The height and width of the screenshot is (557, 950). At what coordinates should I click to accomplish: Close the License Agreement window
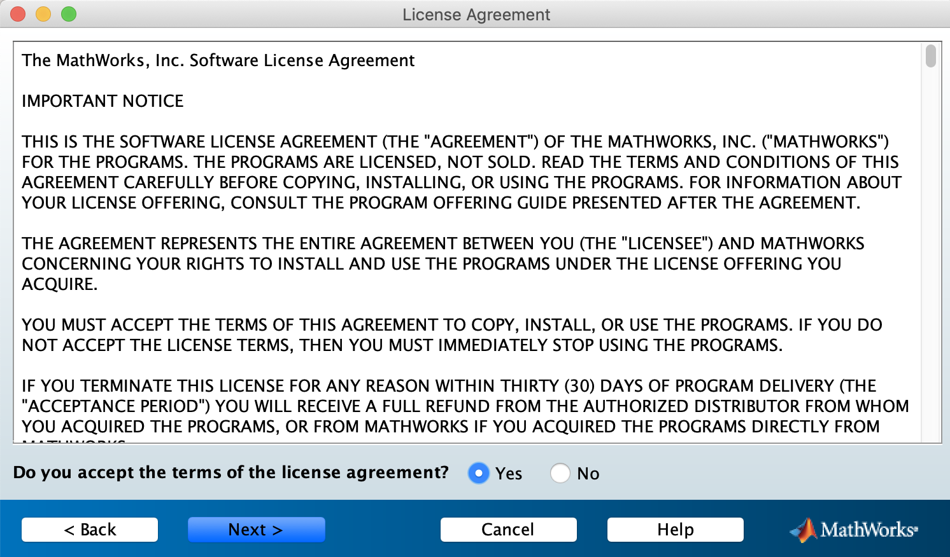(x=18, y=14)
